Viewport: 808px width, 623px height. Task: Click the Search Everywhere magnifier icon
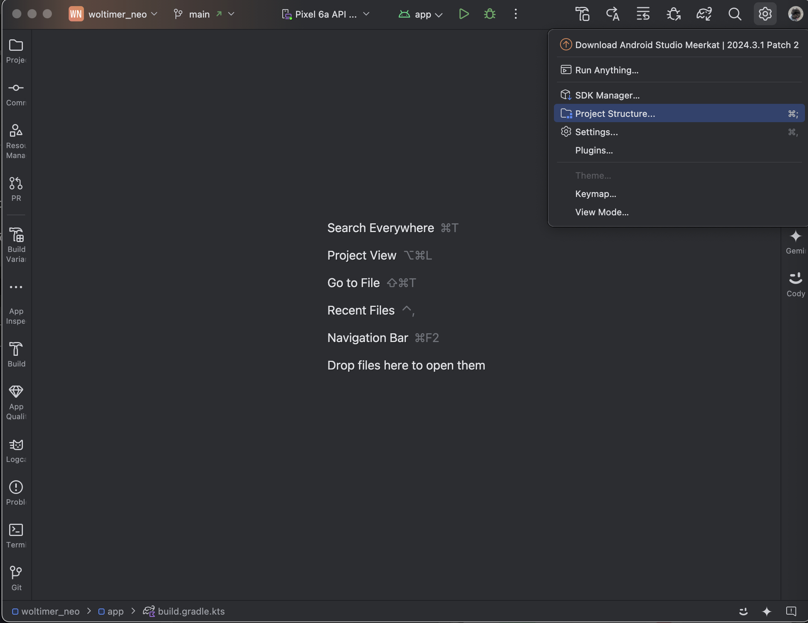pyautogui.click(x=734, y=14)
